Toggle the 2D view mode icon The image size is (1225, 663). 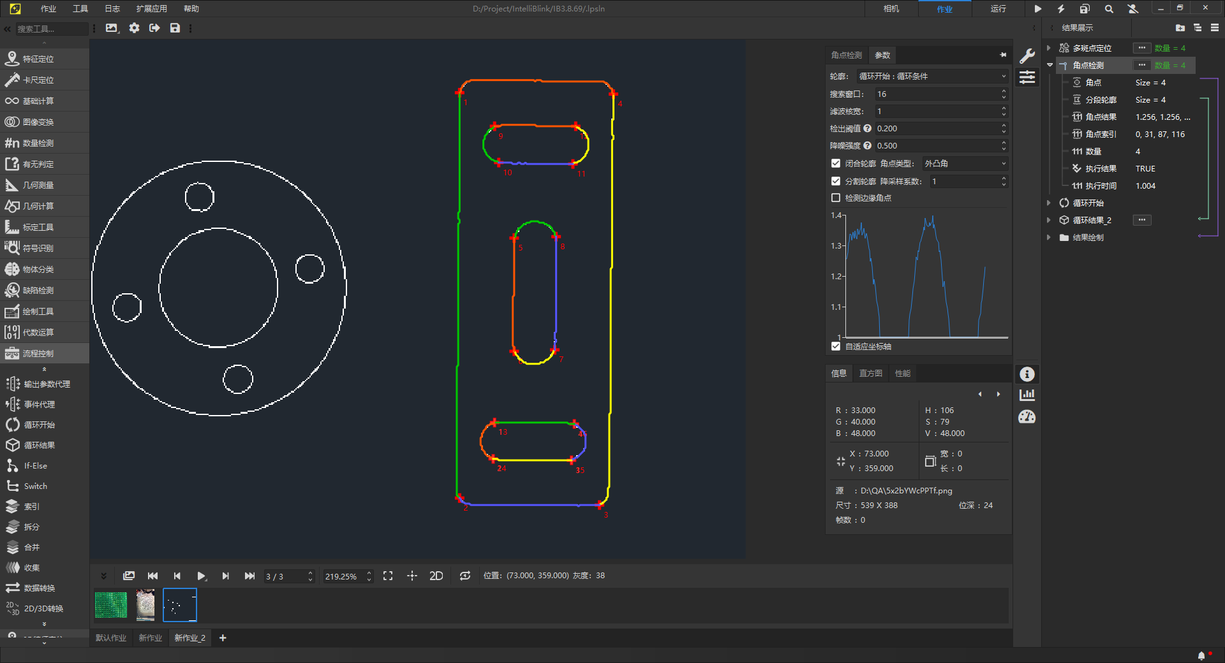436,576
